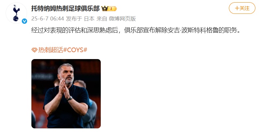Viewport: 259px width, 132px height.
Task: Click the post text starting with 经过对表现的评估
Action: [x=136, y=30]
